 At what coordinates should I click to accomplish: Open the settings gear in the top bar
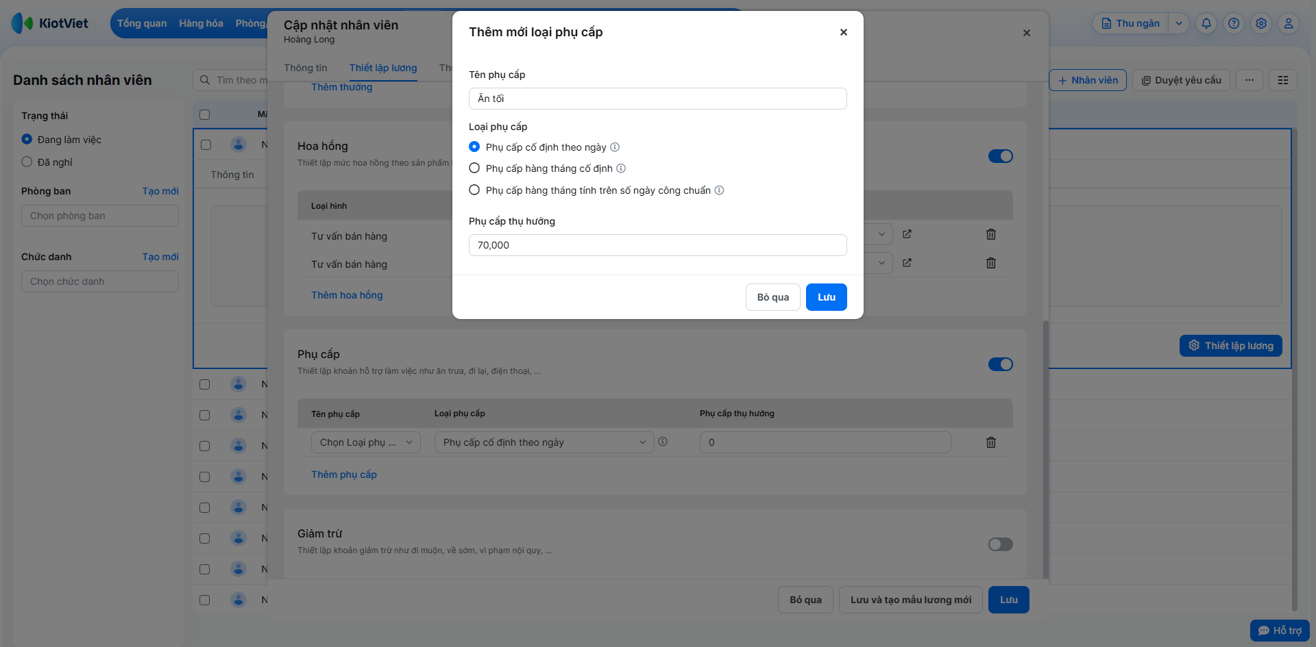(1261, 23)
